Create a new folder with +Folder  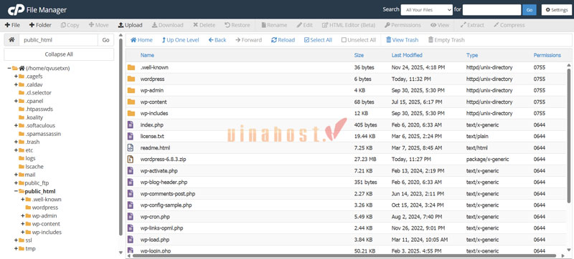click(x=40, y=25)
